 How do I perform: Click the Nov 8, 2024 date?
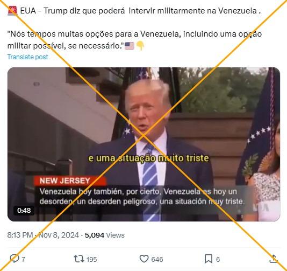pyautogui.click(x=59, y=235)
